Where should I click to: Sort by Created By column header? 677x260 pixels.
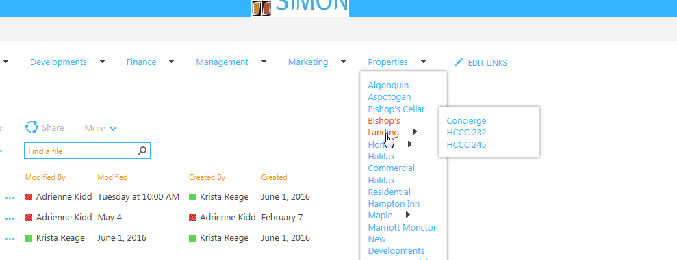click(207, 177)
